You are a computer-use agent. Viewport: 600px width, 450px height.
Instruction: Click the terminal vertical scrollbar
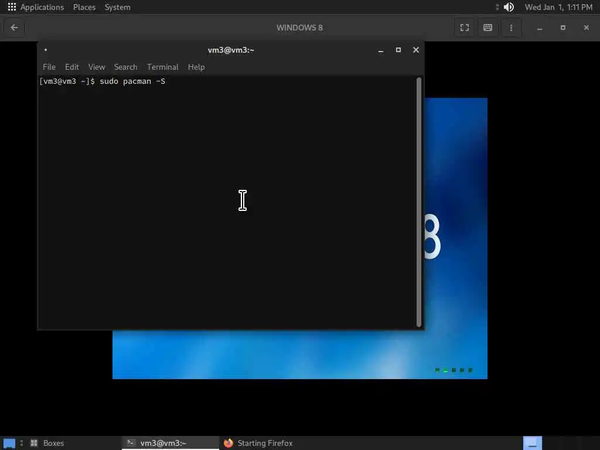pos(418,202)
